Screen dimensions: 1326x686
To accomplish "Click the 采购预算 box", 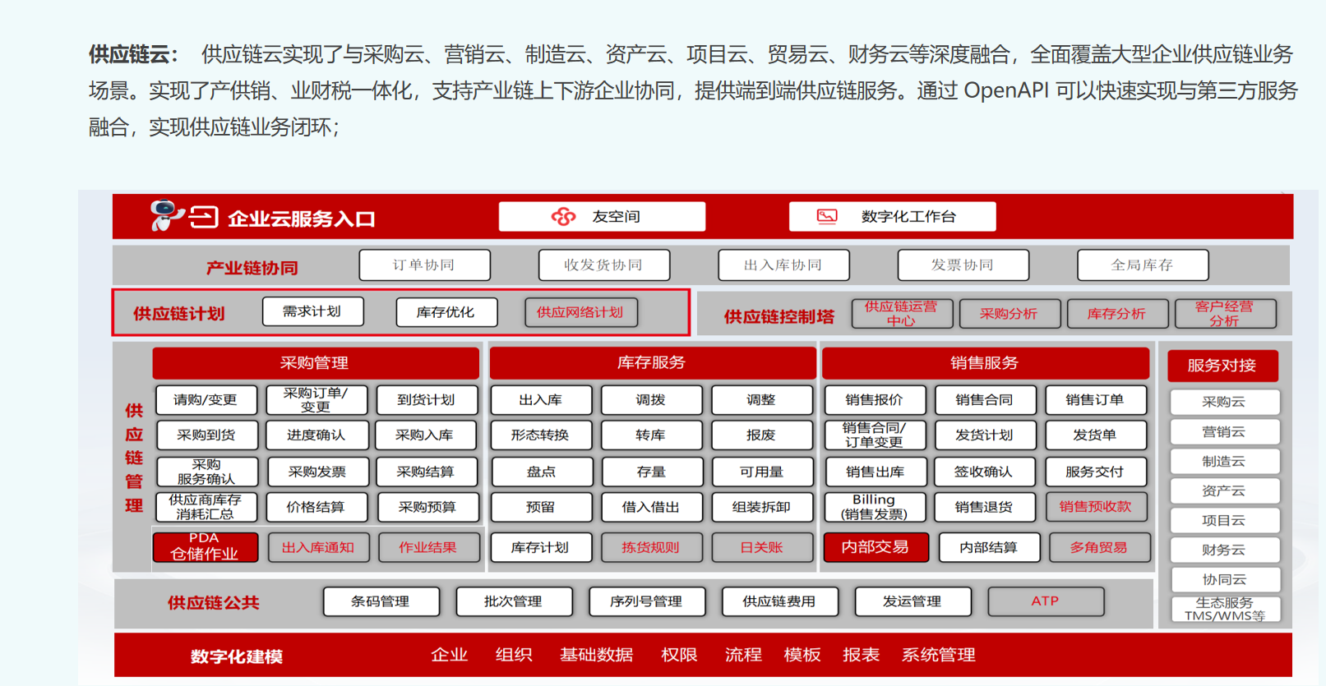I will pyautogui.click(x=428, y=507).
